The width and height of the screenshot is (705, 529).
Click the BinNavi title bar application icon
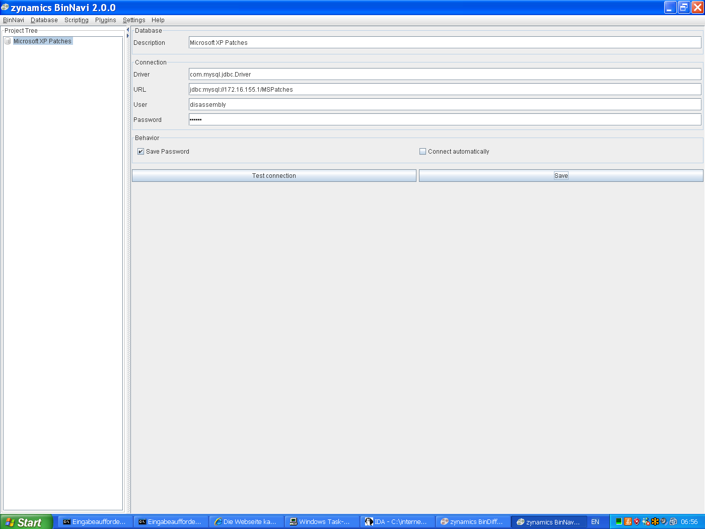5,8
